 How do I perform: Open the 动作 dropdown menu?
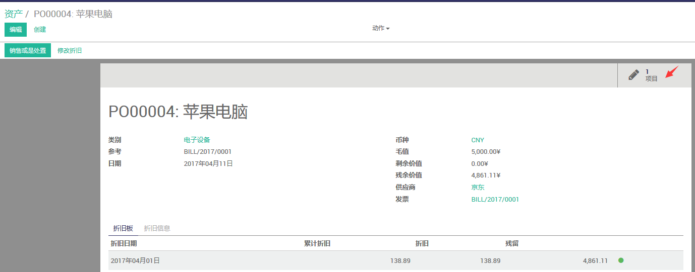coord(381,28)
